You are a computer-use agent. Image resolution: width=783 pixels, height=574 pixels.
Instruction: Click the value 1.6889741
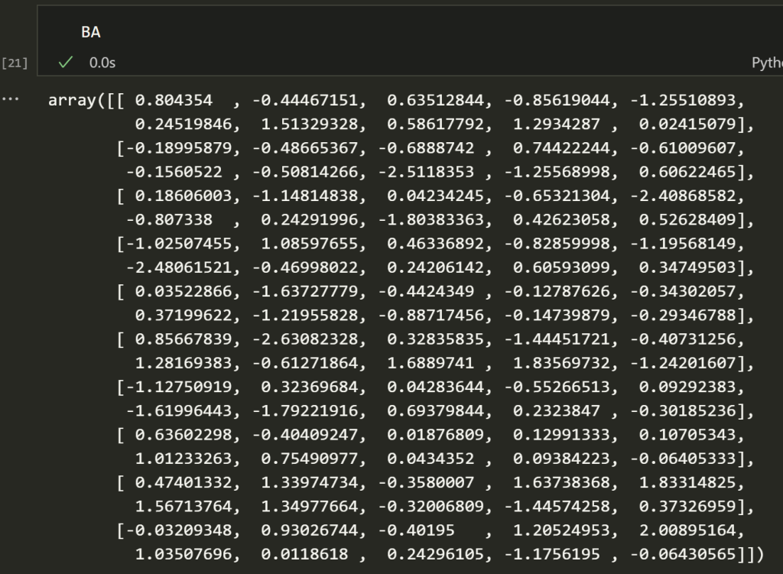[x=431, y=364]
